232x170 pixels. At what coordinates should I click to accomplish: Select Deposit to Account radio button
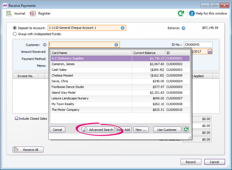pyautogui.click(x=15, y=28)
